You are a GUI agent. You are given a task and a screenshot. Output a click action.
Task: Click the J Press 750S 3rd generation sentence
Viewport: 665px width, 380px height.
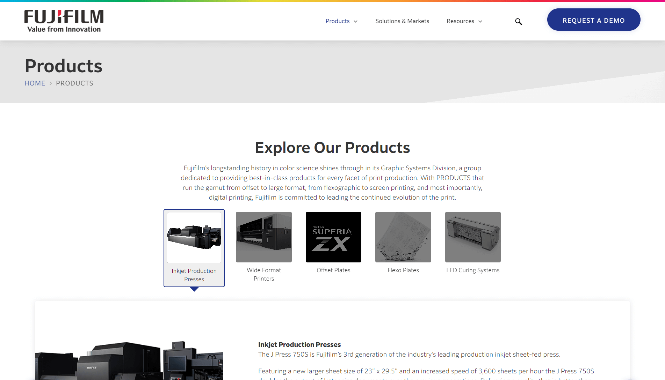[x=409, y=355]
